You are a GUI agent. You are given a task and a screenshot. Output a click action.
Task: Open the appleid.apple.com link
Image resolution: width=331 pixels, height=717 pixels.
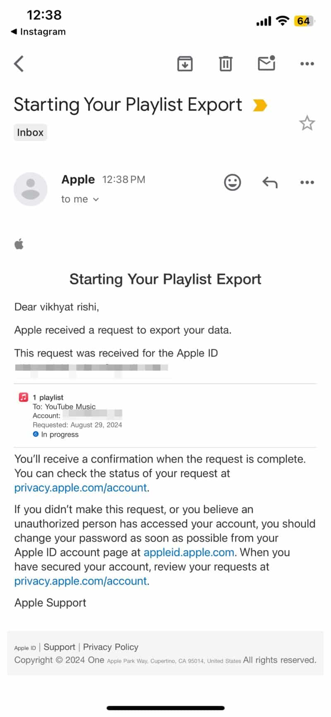pyautogui.click(x=188, y=552)
